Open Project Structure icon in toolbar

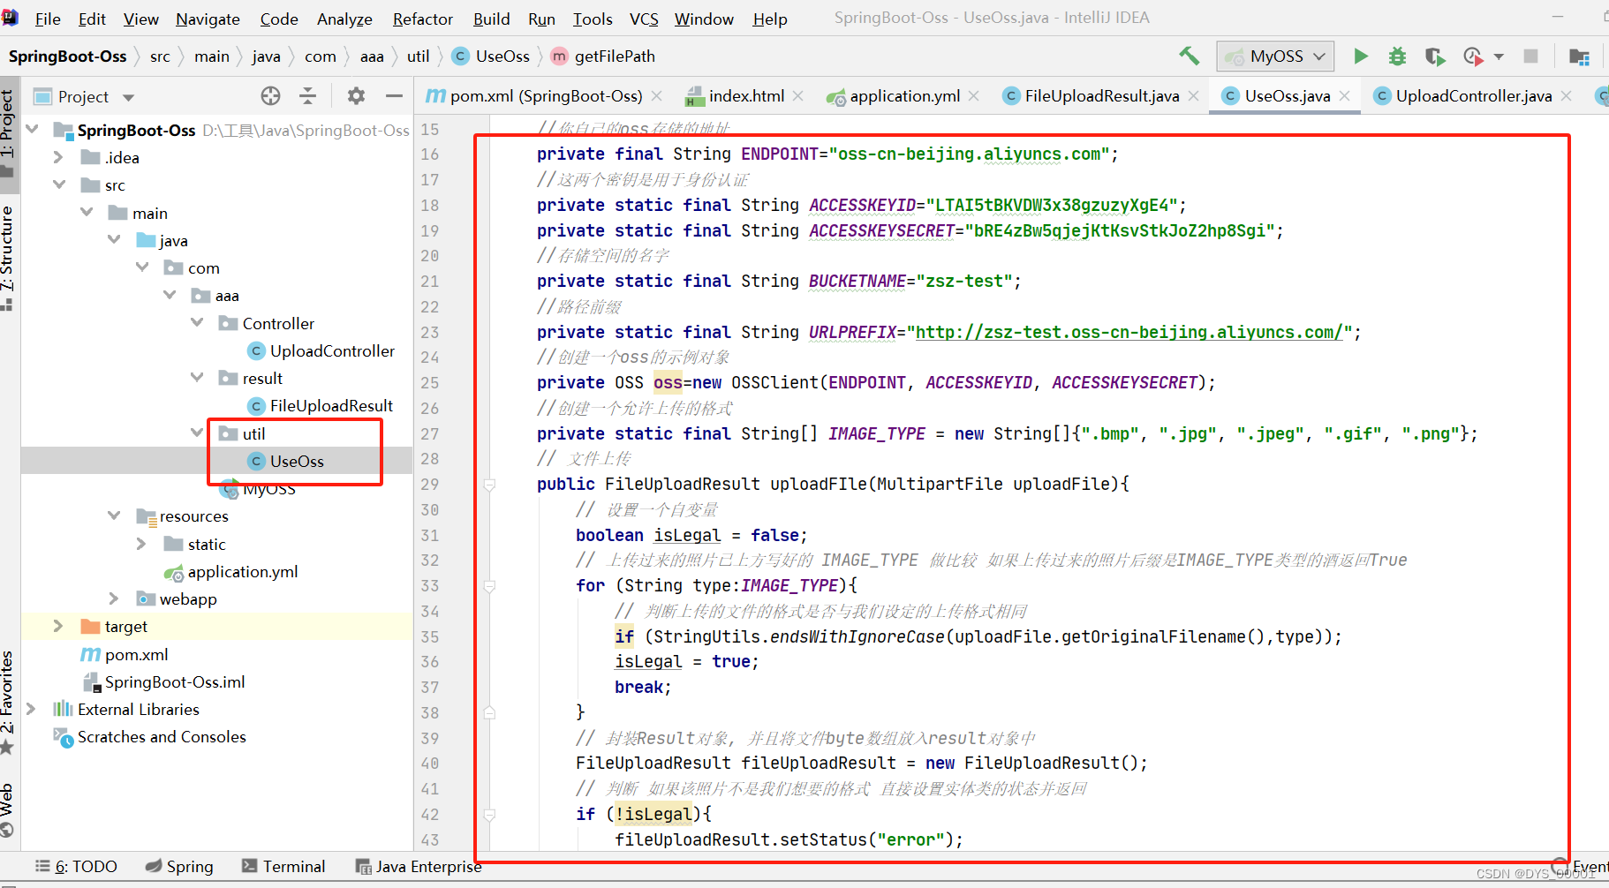tap(1579, 56)
